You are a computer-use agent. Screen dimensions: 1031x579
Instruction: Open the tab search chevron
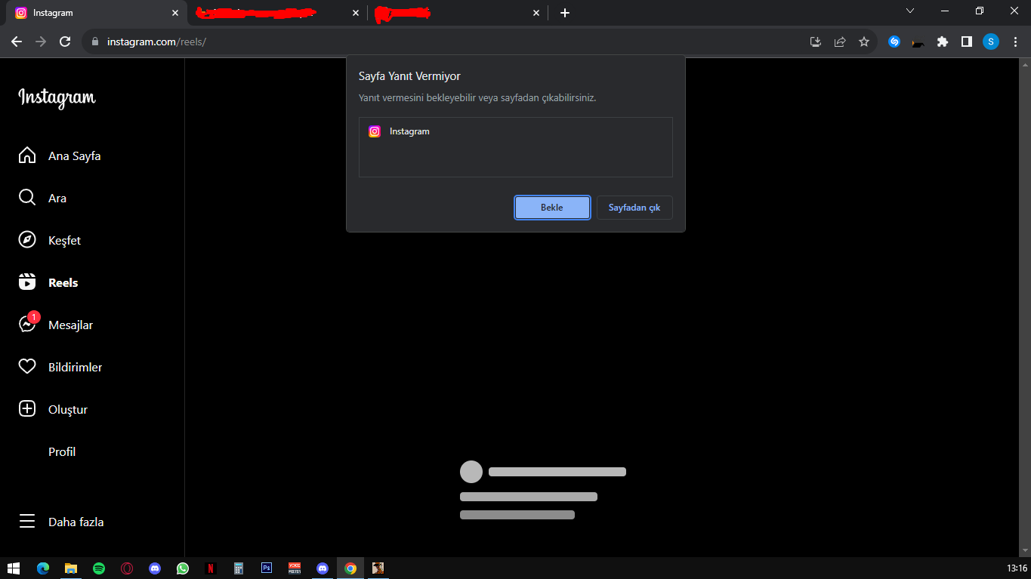point(910,11)
